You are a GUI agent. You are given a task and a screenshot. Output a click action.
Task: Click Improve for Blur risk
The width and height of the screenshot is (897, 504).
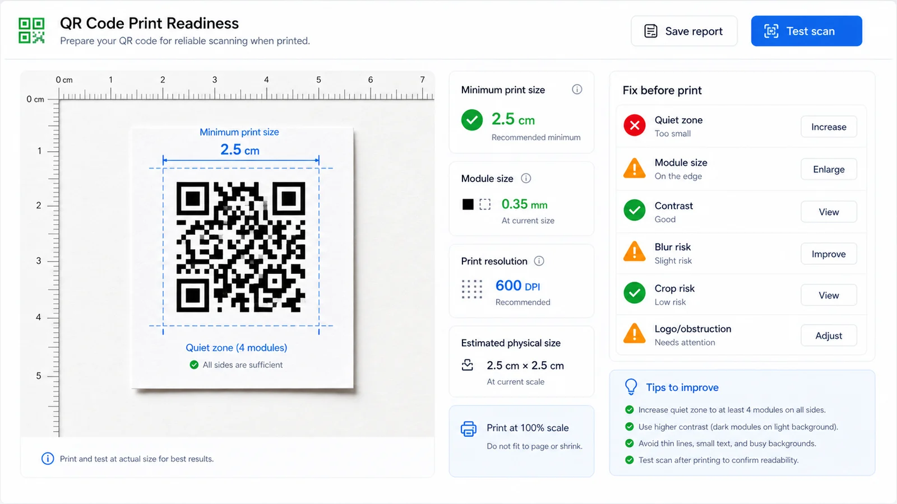click(829, 254)
